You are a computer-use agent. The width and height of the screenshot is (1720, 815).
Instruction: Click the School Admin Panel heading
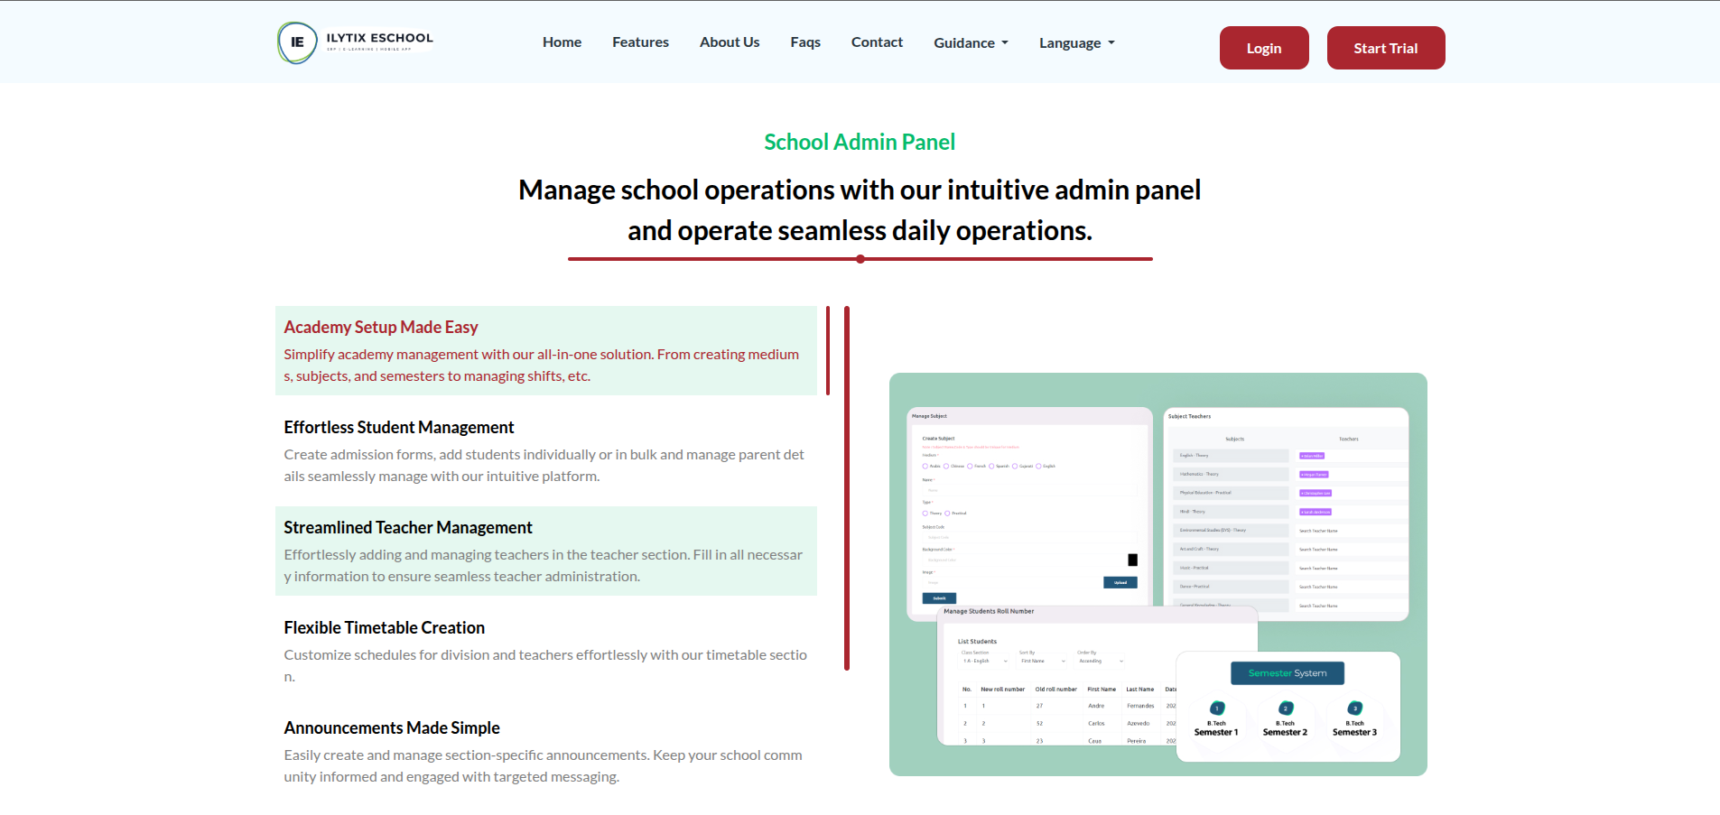click(860, 142)
